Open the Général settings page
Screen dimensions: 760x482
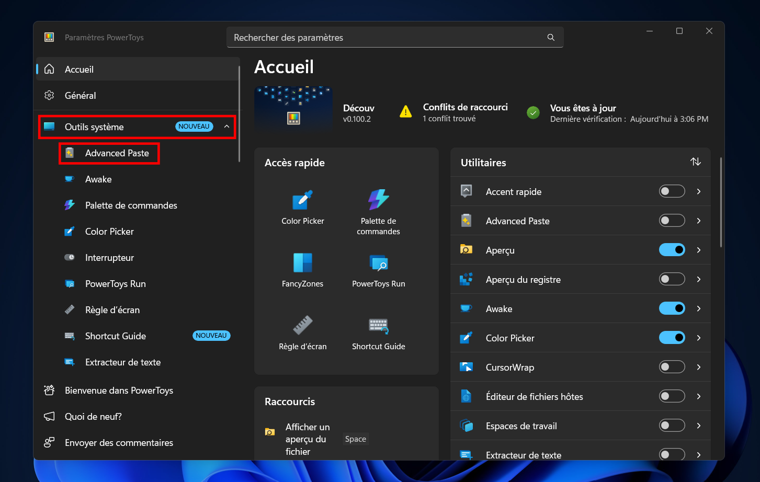pyautogui.click(x=137, y=95)
